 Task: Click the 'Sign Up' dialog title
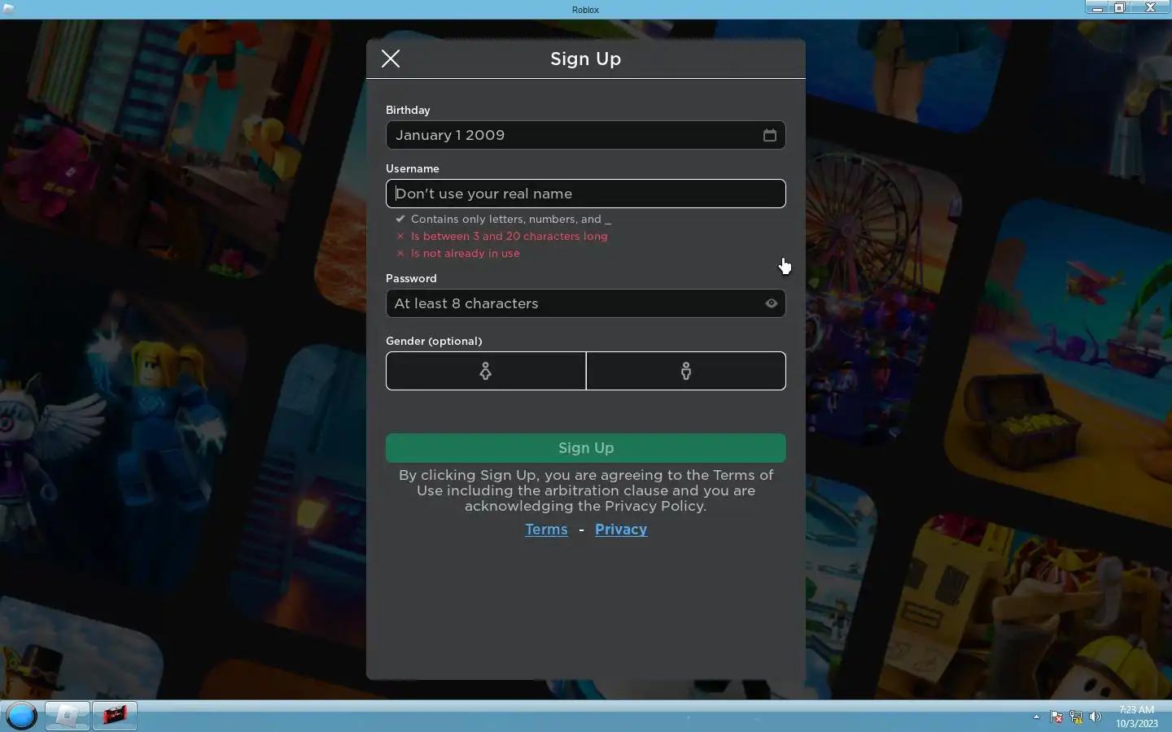586,59
